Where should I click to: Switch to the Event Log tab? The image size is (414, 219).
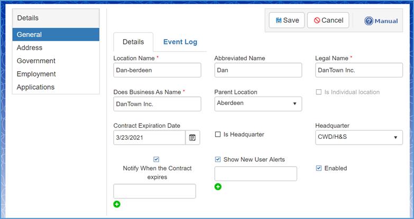(180, 42)
